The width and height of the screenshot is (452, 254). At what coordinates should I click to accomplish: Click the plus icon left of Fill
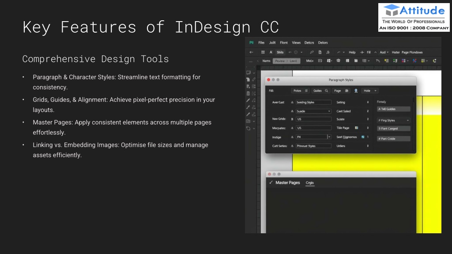pyautogui.click(x=362, y=52)
